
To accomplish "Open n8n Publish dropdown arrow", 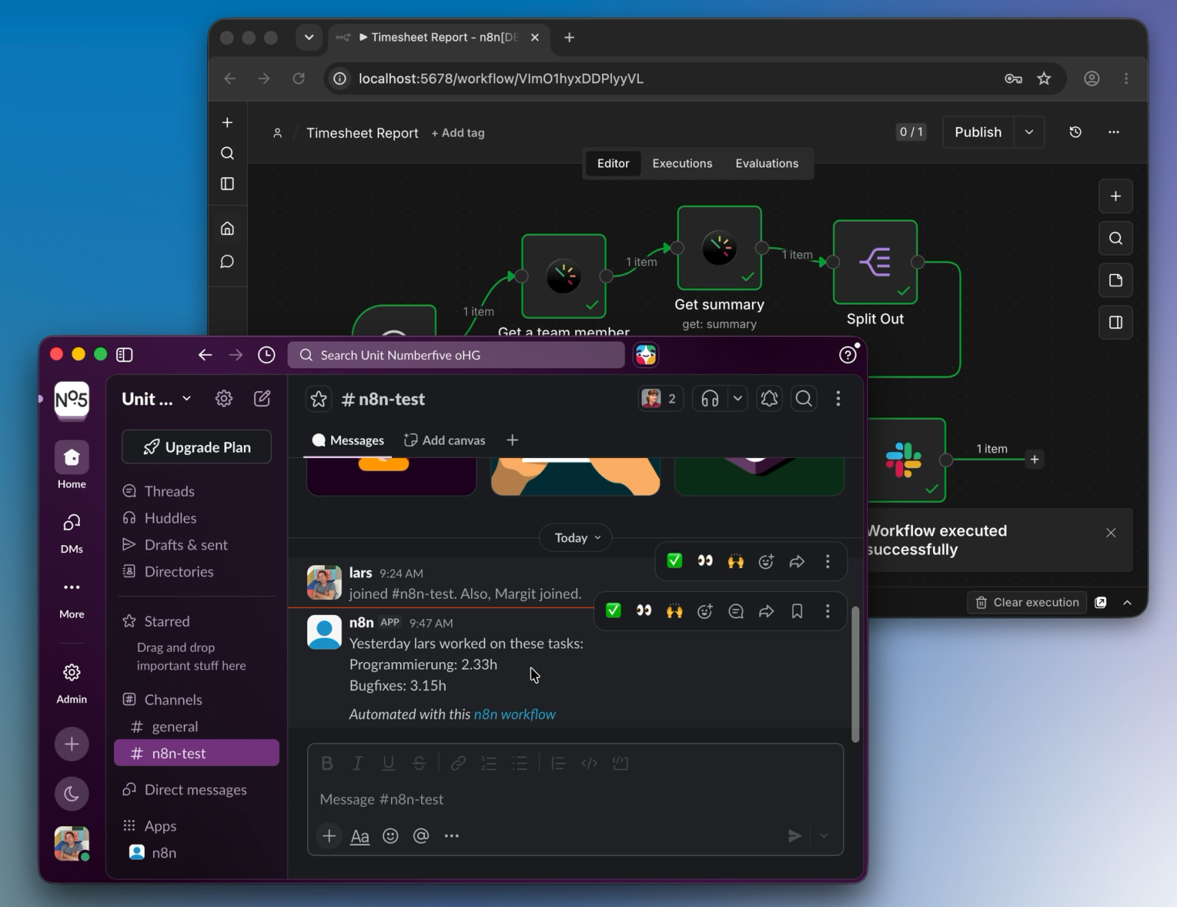I will click(1029, 132).
